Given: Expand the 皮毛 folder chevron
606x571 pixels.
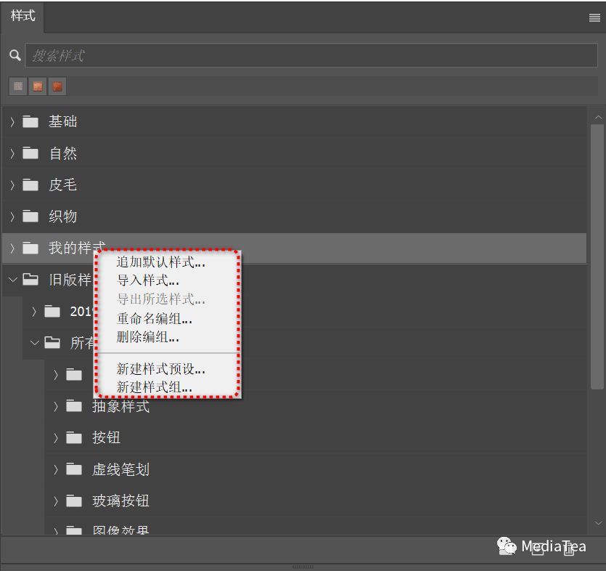Looking at the screenshot, I should pos(12,185).
